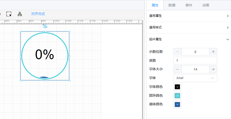Decrease 小数位数 with the minus button

pos(178,52)
